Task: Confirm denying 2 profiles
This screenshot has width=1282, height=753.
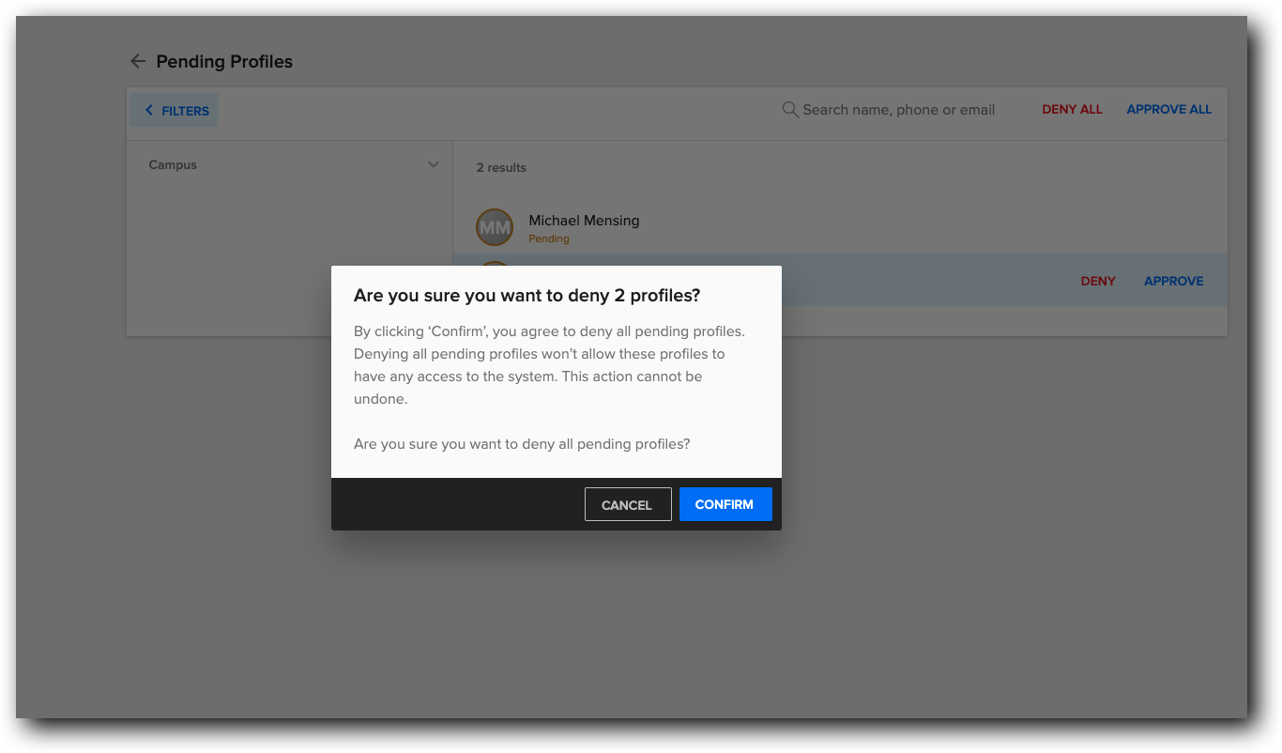Action: coord(725,504)
